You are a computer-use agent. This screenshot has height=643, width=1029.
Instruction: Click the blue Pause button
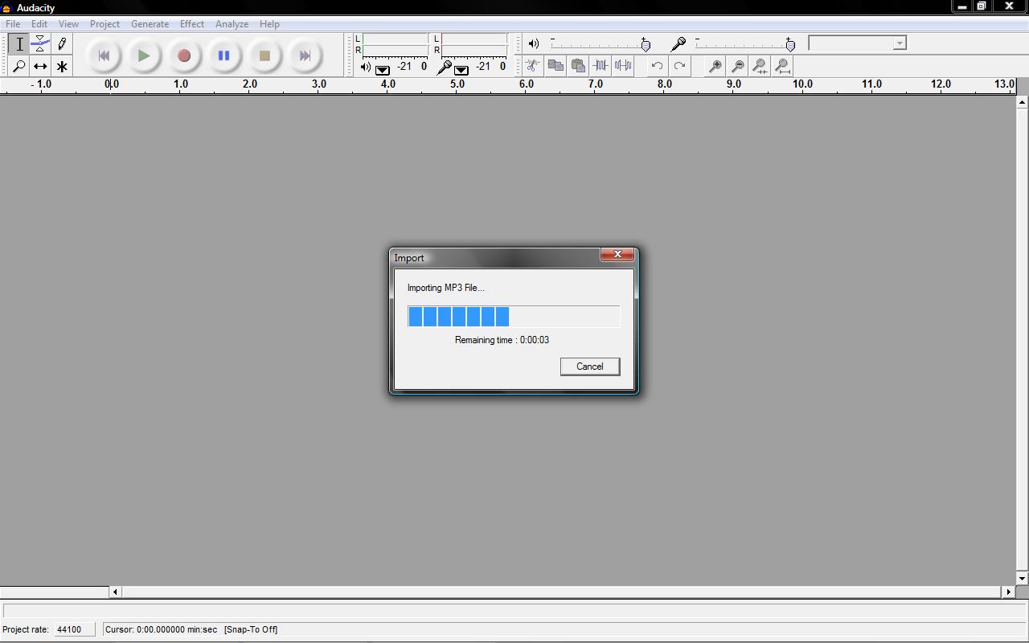[x=224, y=55]
